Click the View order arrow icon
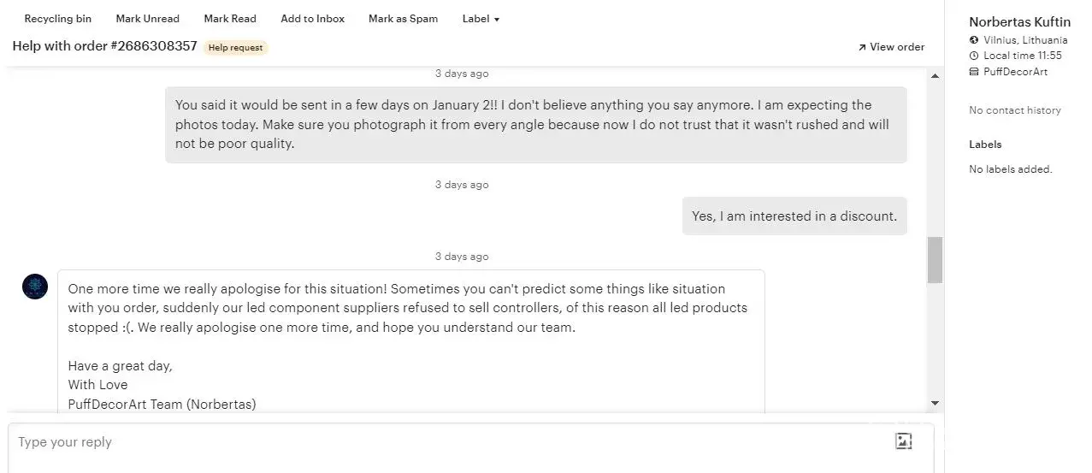 tap(862, 48)
